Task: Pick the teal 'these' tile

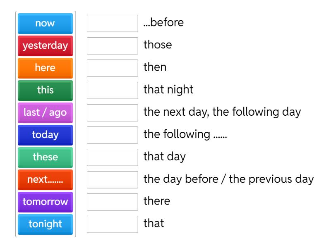Action: coord(45,157)
